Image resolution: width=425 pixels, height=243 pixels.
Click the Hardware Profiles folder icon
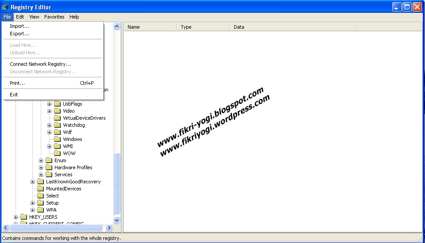pyautogui.click(x=49, y=167)
